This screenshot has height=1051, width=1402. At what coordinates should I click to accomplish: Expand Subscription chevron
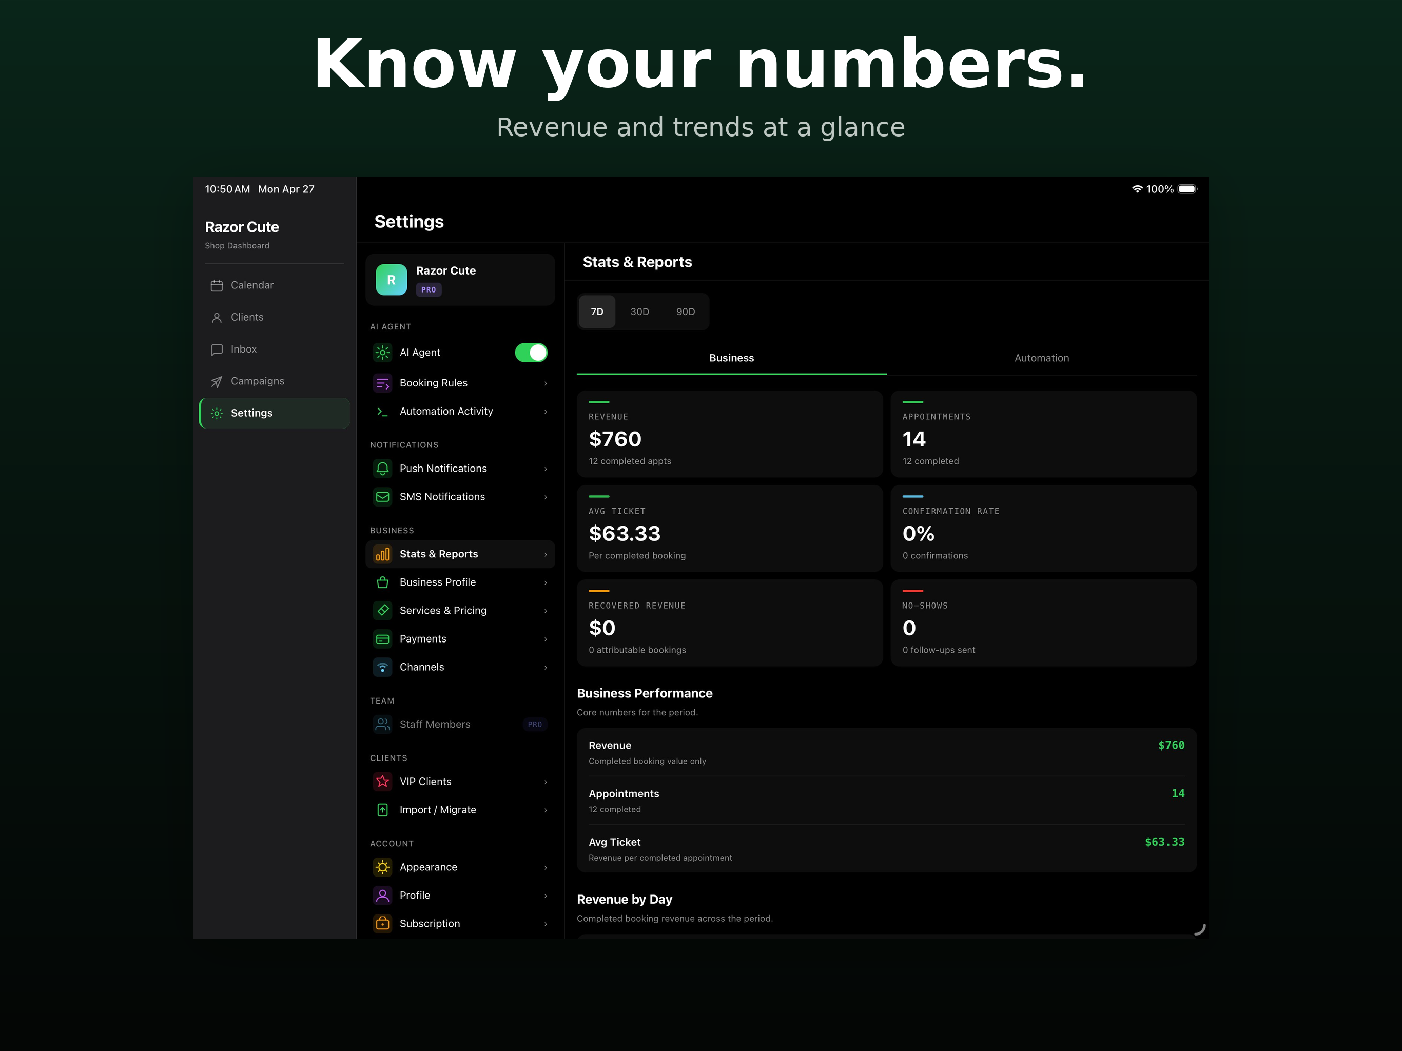click(x=546, y=924)
